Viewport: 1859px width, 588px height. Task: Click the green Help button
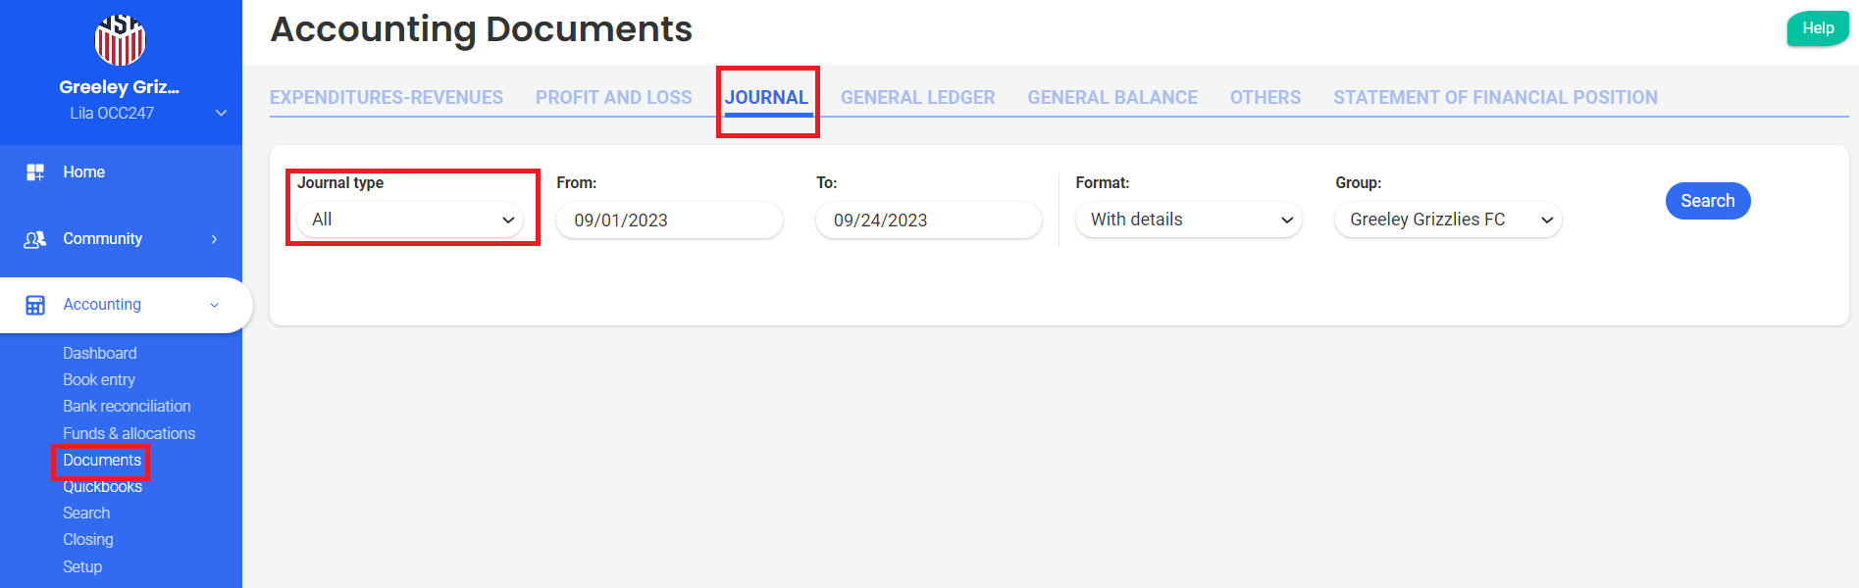click(1817, 28)
